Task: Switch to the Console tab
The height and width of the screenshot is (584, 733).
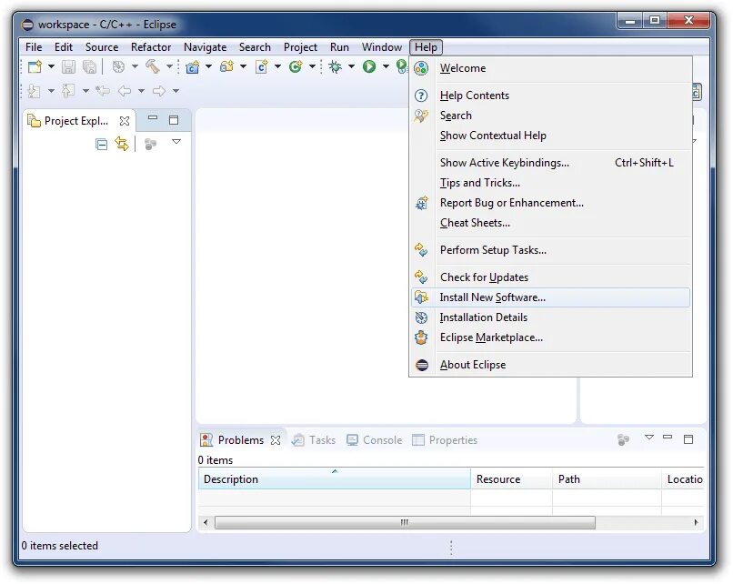Action: tap(375, 440)
